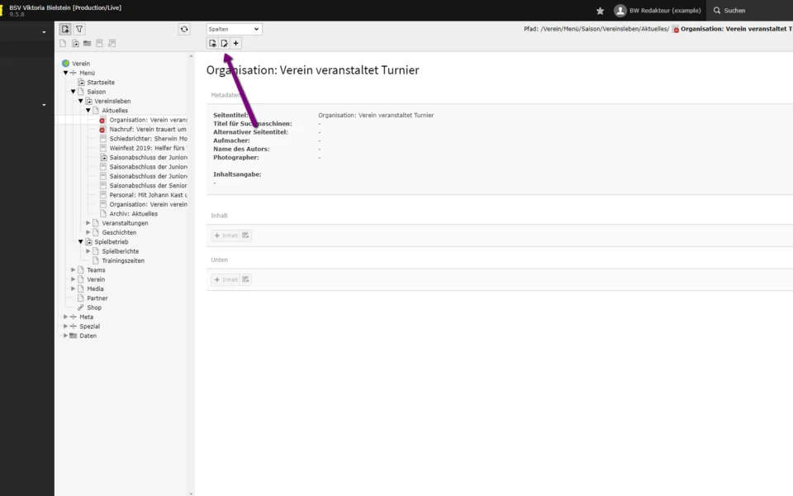Click the view page icon in the toolbar
Screen dimensions: 793x496
pos(212,44)
